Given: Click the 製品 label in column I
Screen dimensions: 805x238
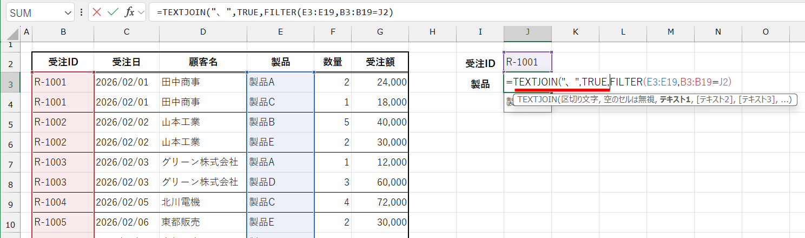Looking at the screenshot, I should (x=480, y=84).
